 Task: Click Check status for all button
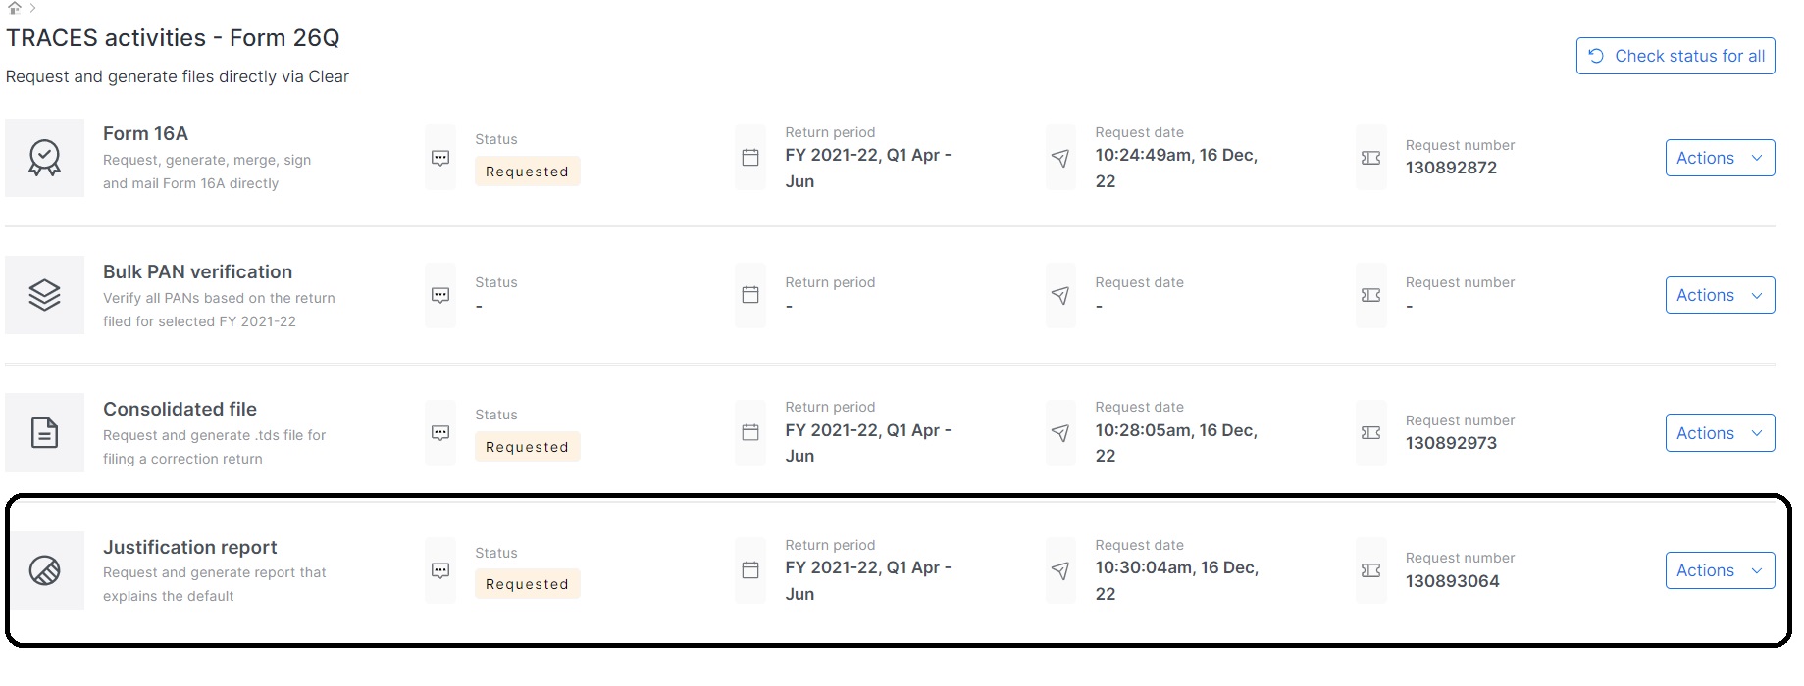coord(1675,56)
